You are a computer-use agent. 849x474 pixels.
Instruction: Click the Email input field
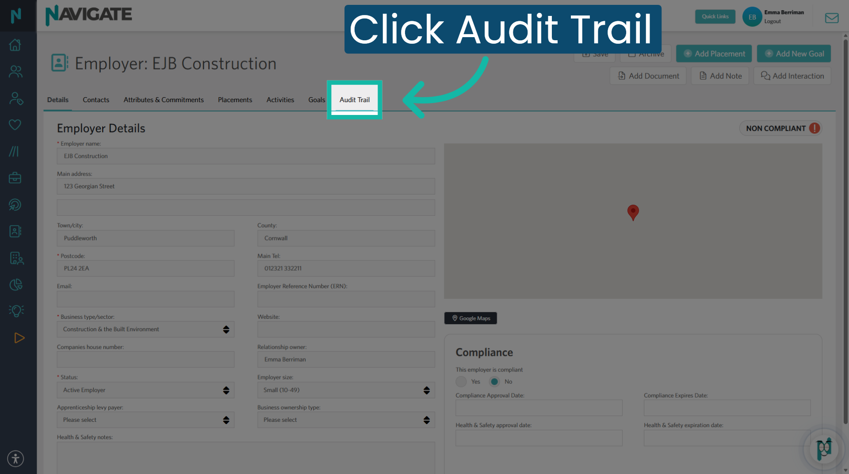(145, 299)
